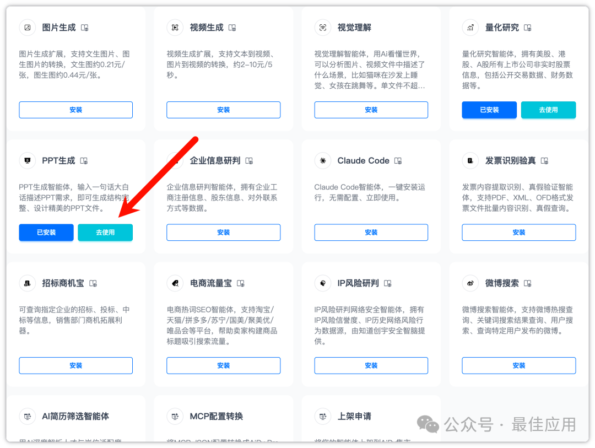Click the Claude Code description text
Screen dimensions: 595x448
point(370,192)
